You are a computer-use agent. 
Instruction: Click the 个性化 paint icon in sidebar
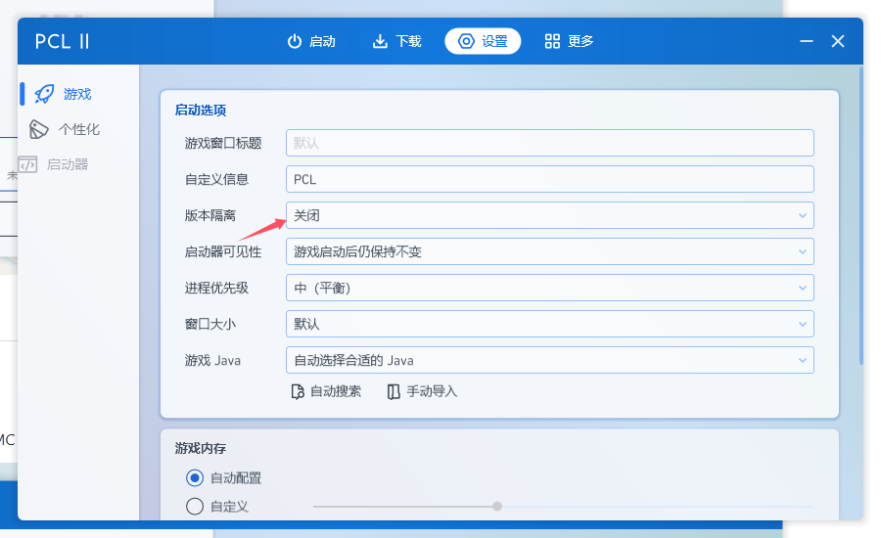(39, 129)
